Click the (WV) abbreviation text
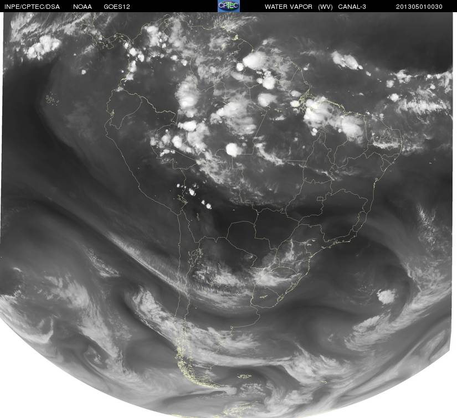Image resolution: width=457 pixels, height=418 pixels. pos(326,7)
